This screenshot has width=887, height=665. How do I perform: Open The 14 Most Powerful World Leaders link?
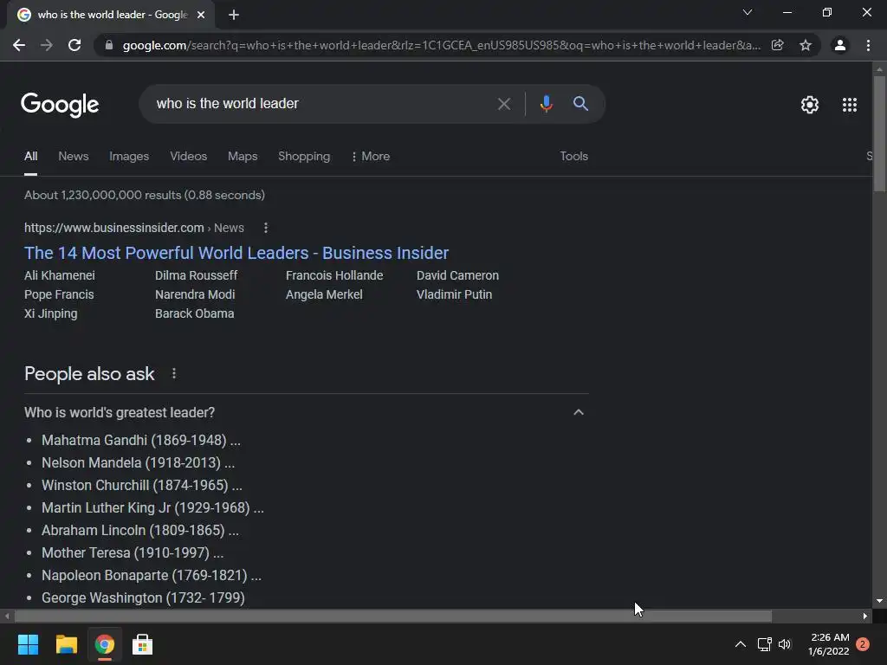click(236, 253)
